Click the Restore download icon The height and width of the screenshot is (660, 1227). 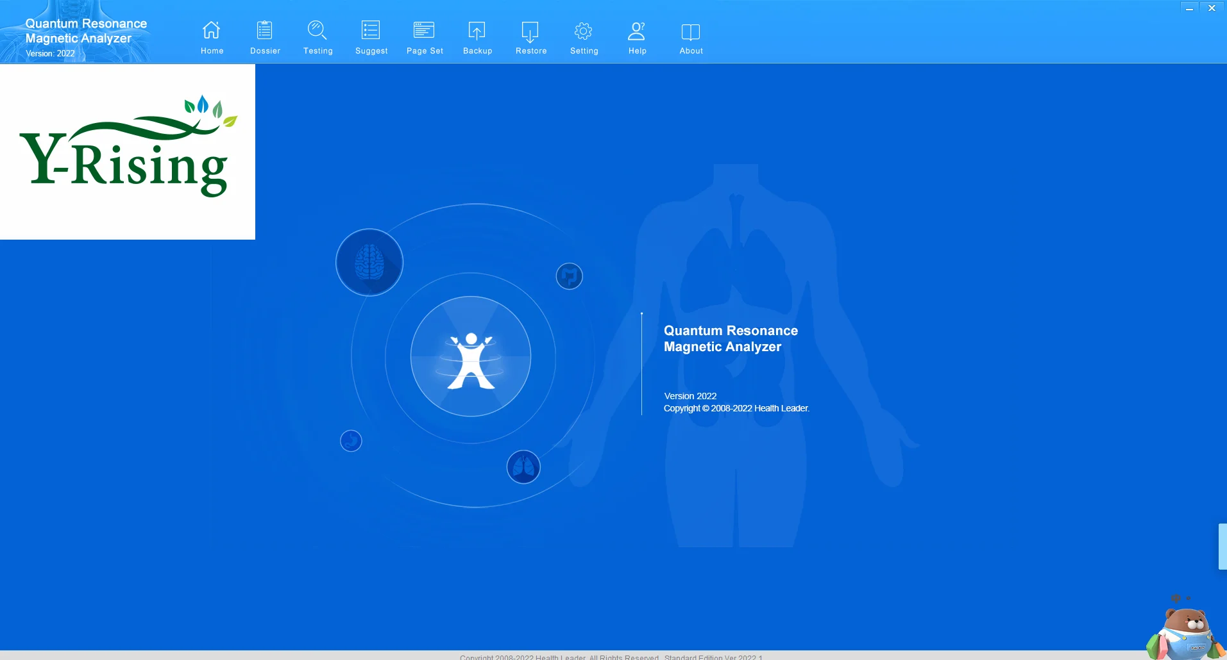[x=530, y=31]
